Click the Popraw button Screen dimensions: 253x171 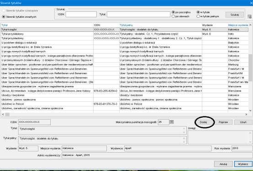[223, 122]
